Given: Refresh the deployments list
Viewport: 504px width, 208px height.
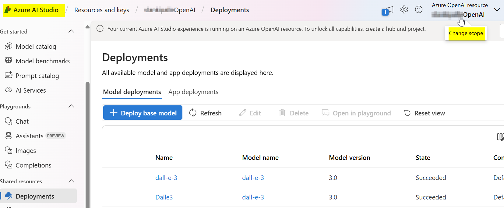Looking at the screenshot, I should coord(205,113).
